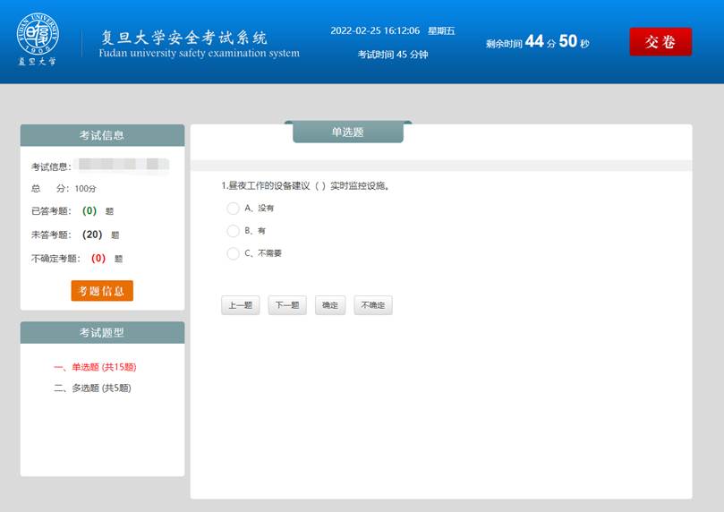Image resolution: width=724 pixels, height=512 pixels.
Task: Click the 考试题型 panel header
Action: [102, 333]
